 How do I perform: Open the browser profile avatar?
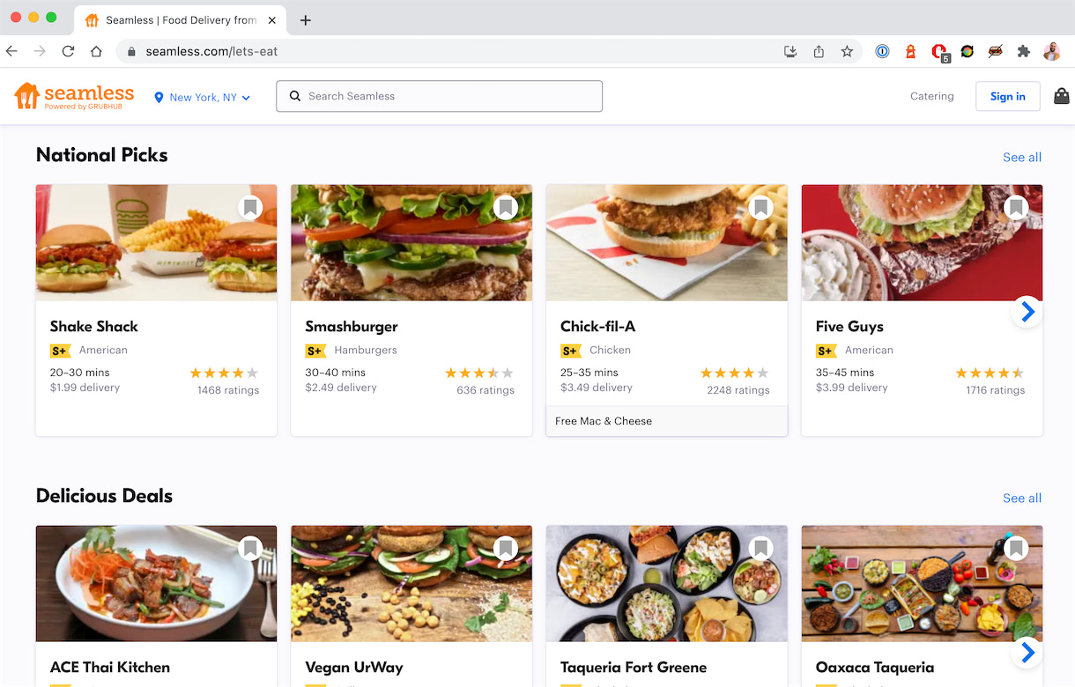[x=1051, y=51]
